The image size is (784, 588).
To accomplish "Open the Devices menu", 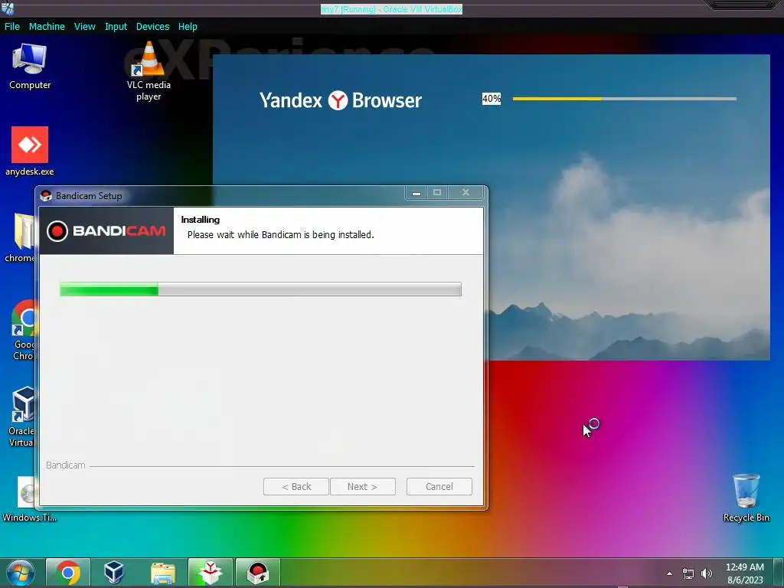I will pos(152,27).
